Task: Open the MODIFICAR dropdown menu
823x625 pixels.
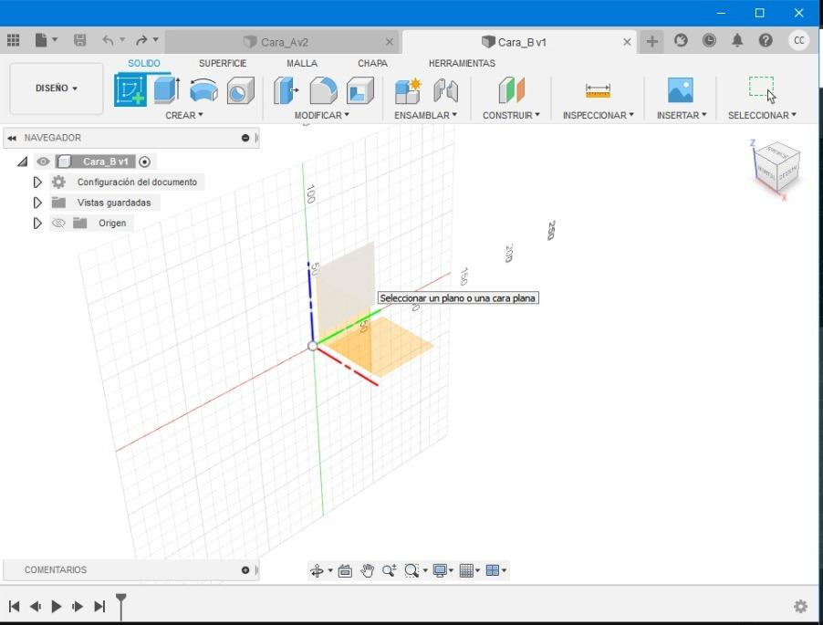Action: (321, 115)
